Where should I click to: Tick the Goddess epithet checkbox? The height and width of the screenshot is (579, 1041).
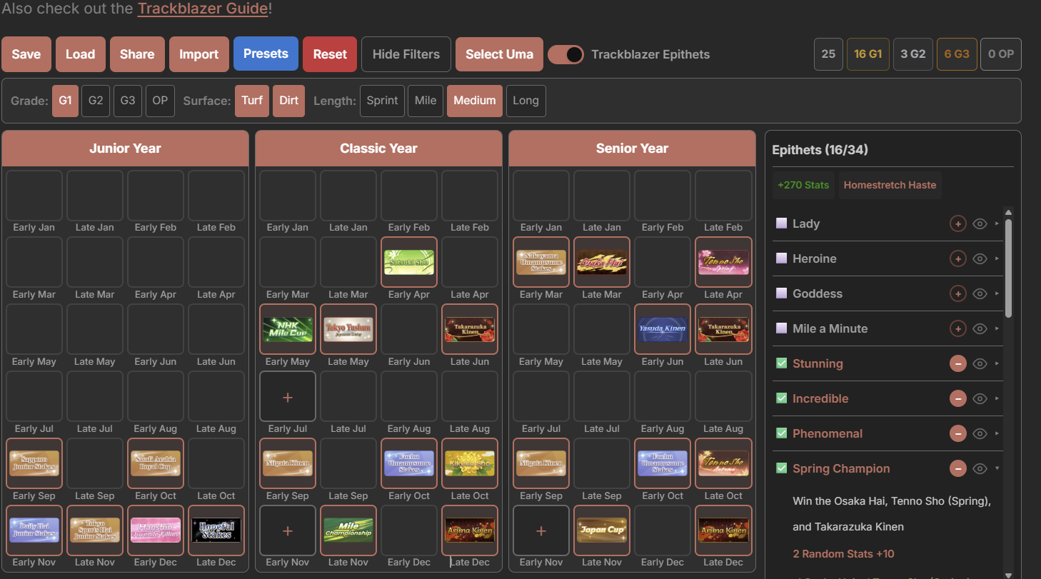coord(781,293)
